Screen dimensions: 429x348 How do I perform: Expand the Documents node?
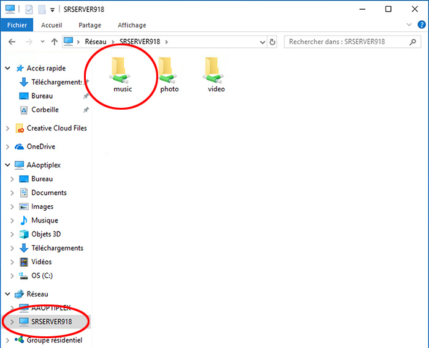coord(12,193)
